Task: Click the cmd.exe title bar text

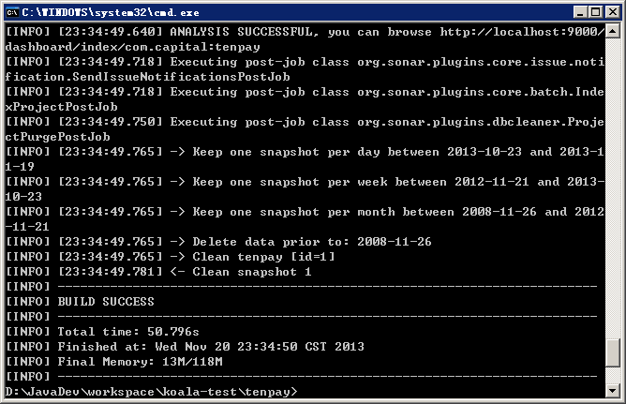Action: 111,13
